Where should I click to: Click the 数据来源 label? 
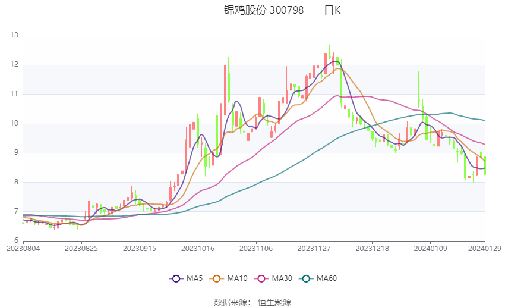click(231, 302)
